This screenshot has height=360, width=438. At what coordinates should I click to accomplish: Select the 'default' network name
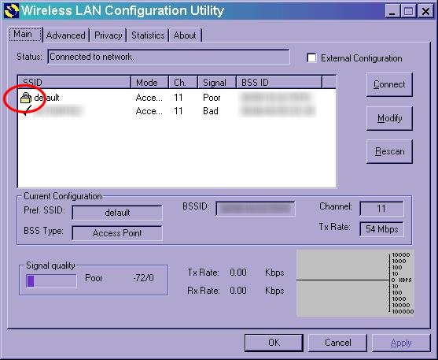tap(46, 98)
